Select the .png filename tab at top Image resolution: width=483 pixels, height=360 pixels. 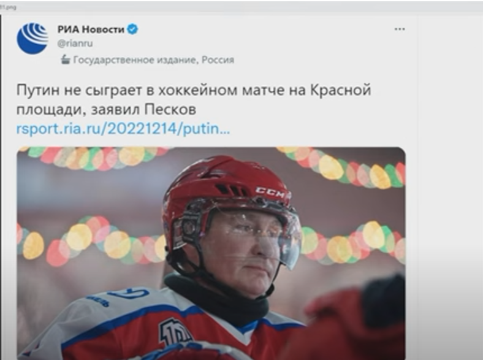8,7
